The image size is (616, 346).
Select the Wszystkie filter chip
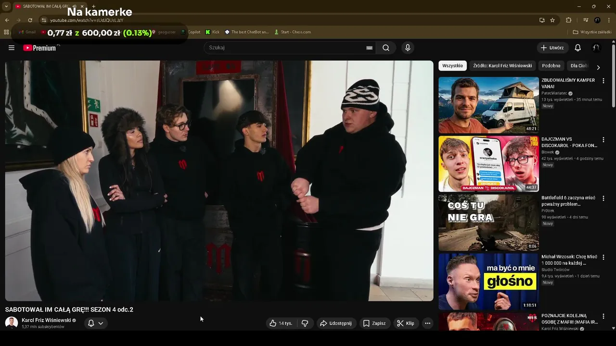452,66
